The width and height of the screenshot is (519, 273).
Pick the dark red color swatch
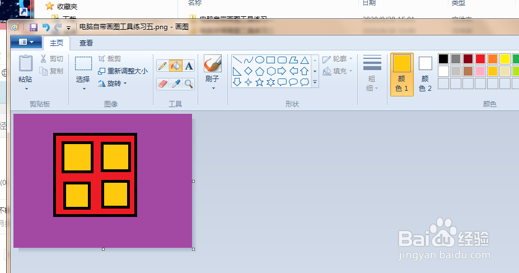pyautogui.click(x=468, y=59)
